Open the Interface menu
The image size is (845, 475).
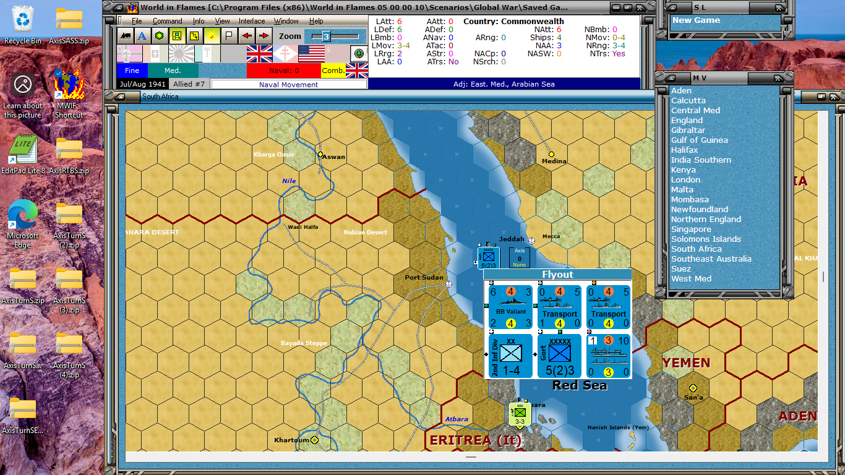point(252,21)
